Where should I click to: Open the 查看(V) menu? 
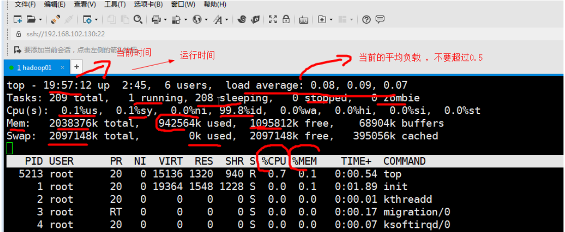85,5
